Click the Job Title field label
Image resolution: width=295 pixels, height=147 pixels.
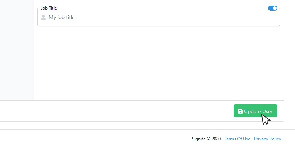click(49, 8)
